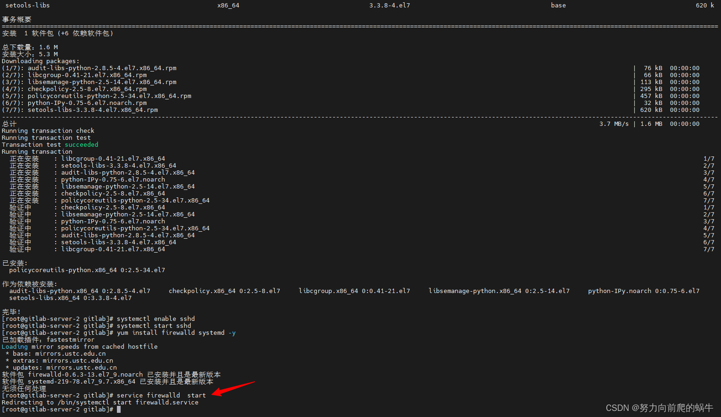Click the '* updates: mirrors.ustc.edu.cn' mirror line
This screenshot has width=721, height=417.
pos(61,368)
